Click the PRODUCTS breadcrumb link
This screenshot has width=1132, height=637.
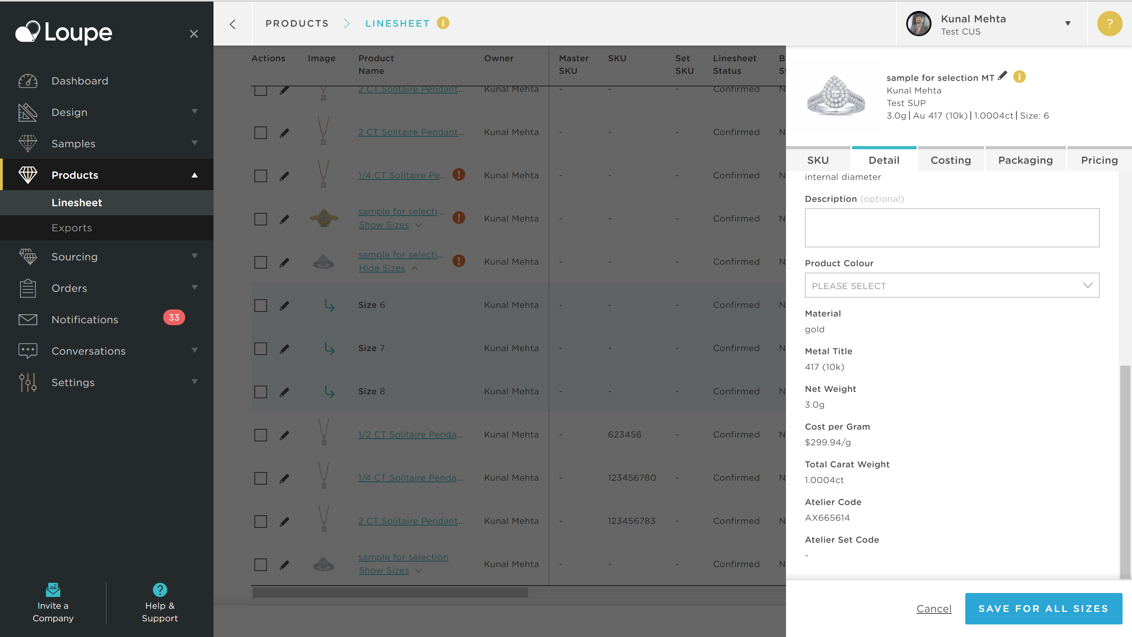click(297, 23)
